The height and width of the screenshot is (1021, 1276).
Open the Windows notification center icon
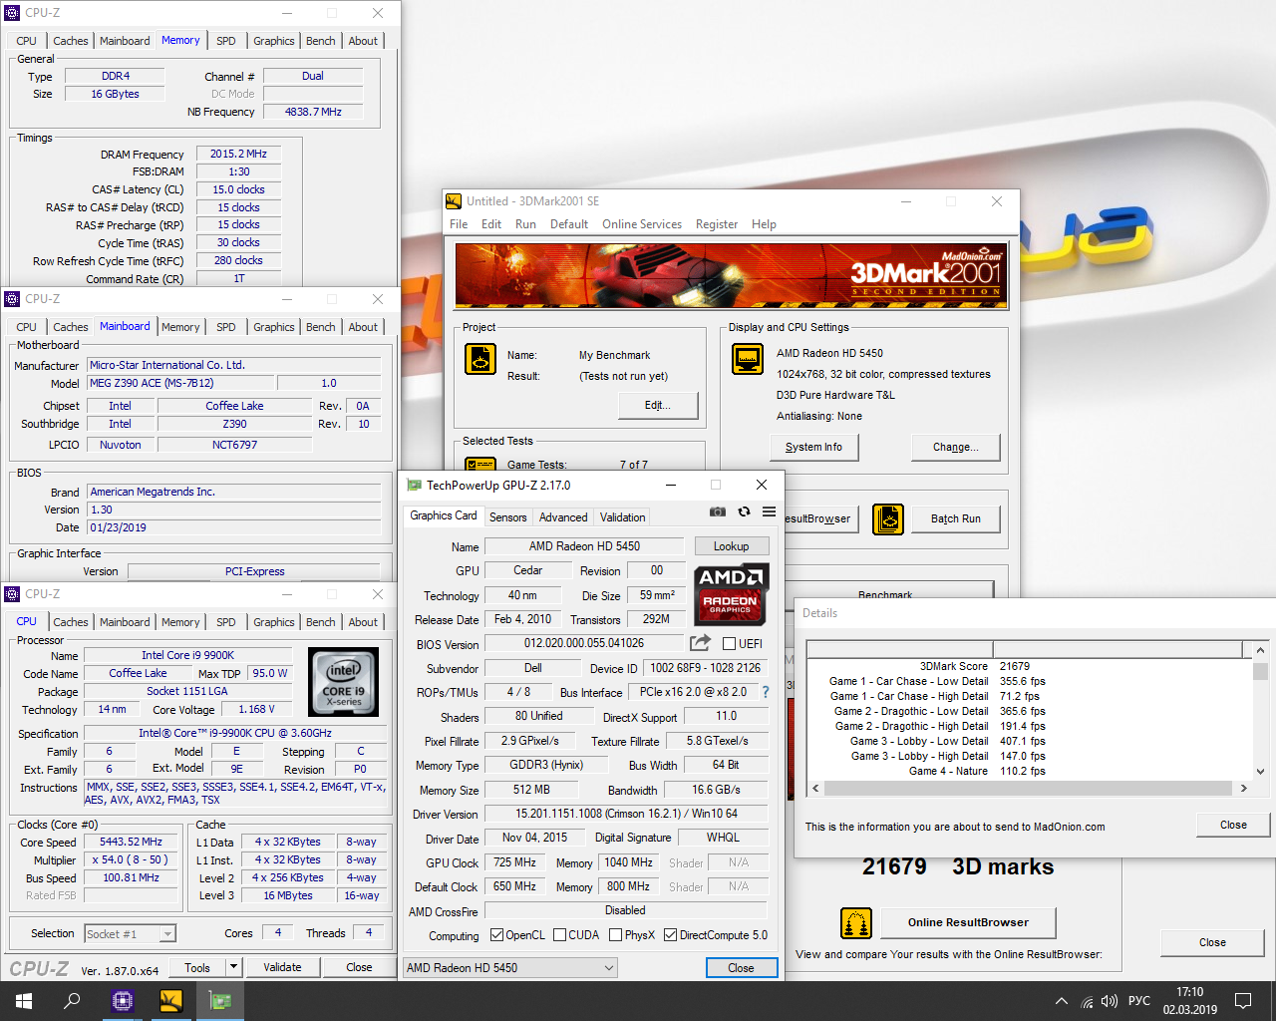[x=1243, y=1001]
